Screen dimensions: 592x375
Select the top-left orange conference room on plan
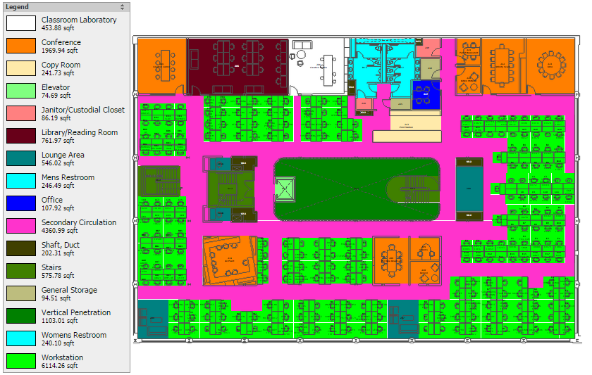click(162, 66)
